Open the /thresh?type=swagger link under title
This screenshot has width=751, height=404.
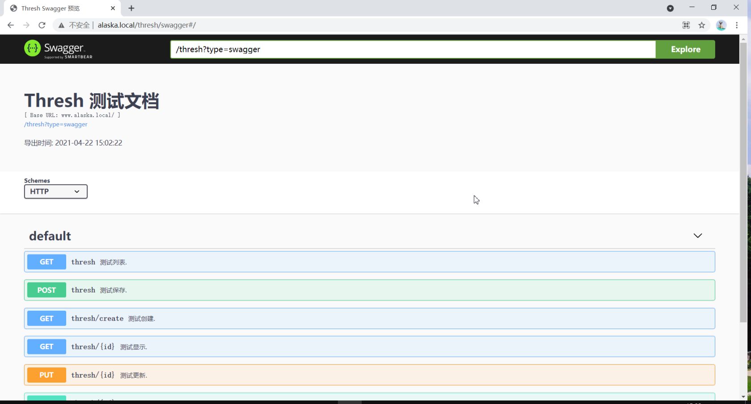pyautogui.click(x=56, y=124)
